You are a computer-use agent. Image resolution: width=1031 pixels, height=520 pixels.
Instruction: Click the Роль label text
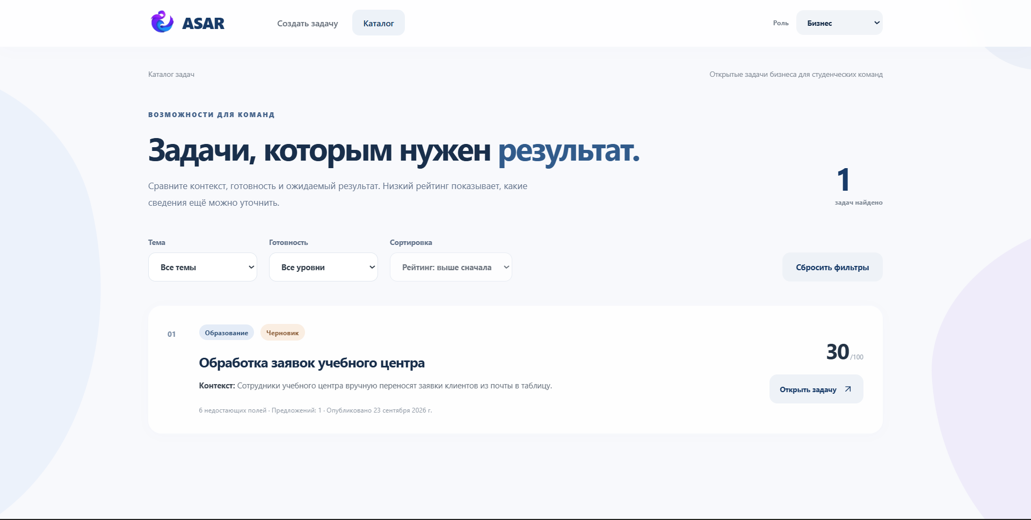coord(781,23)
